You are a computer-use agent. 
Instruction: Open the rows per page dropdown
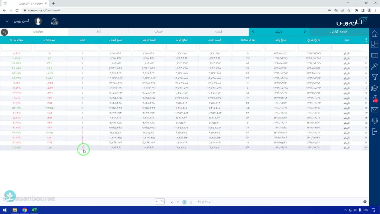[160, 201]
